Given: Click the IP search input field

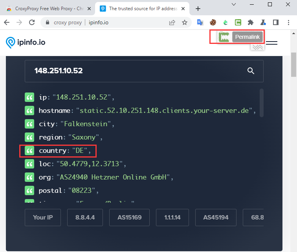Looking at the screenshot, I should click(x=144, y=71).
